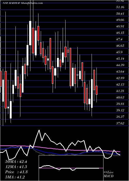The image size is (129, 181).
Task: Select the 44.39 price axis label
Action: [x=120, y=65]
